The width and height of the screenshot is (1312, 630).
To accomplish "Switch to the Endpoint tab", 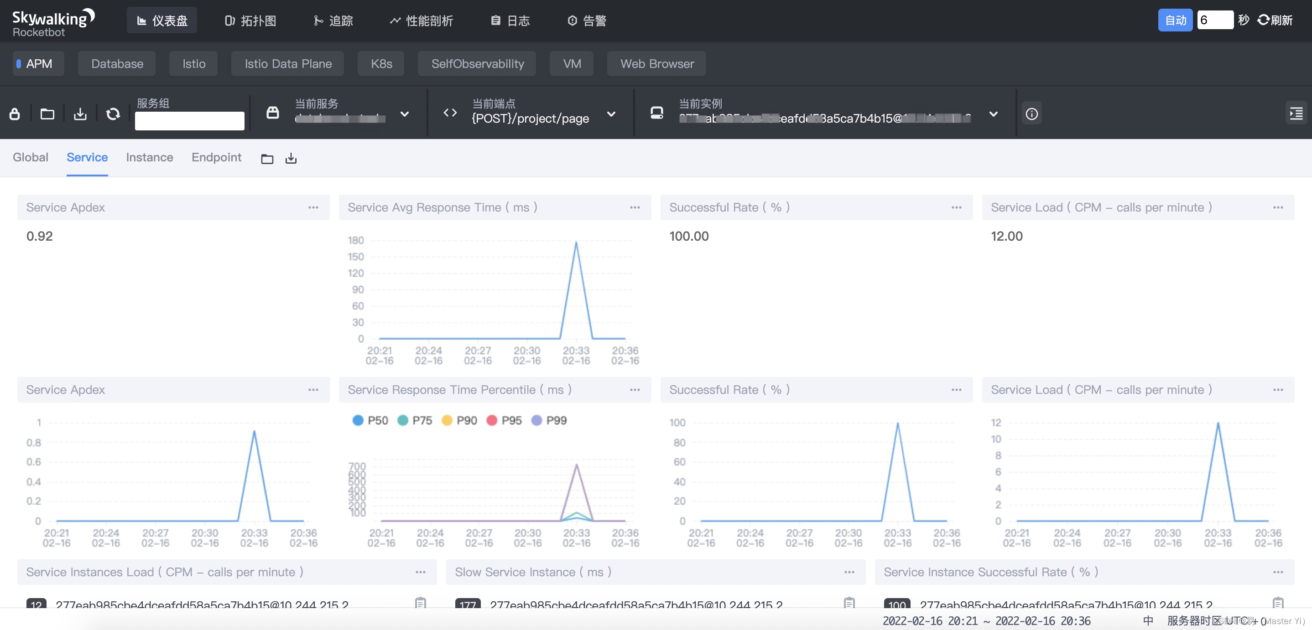I will pos(216,158).
